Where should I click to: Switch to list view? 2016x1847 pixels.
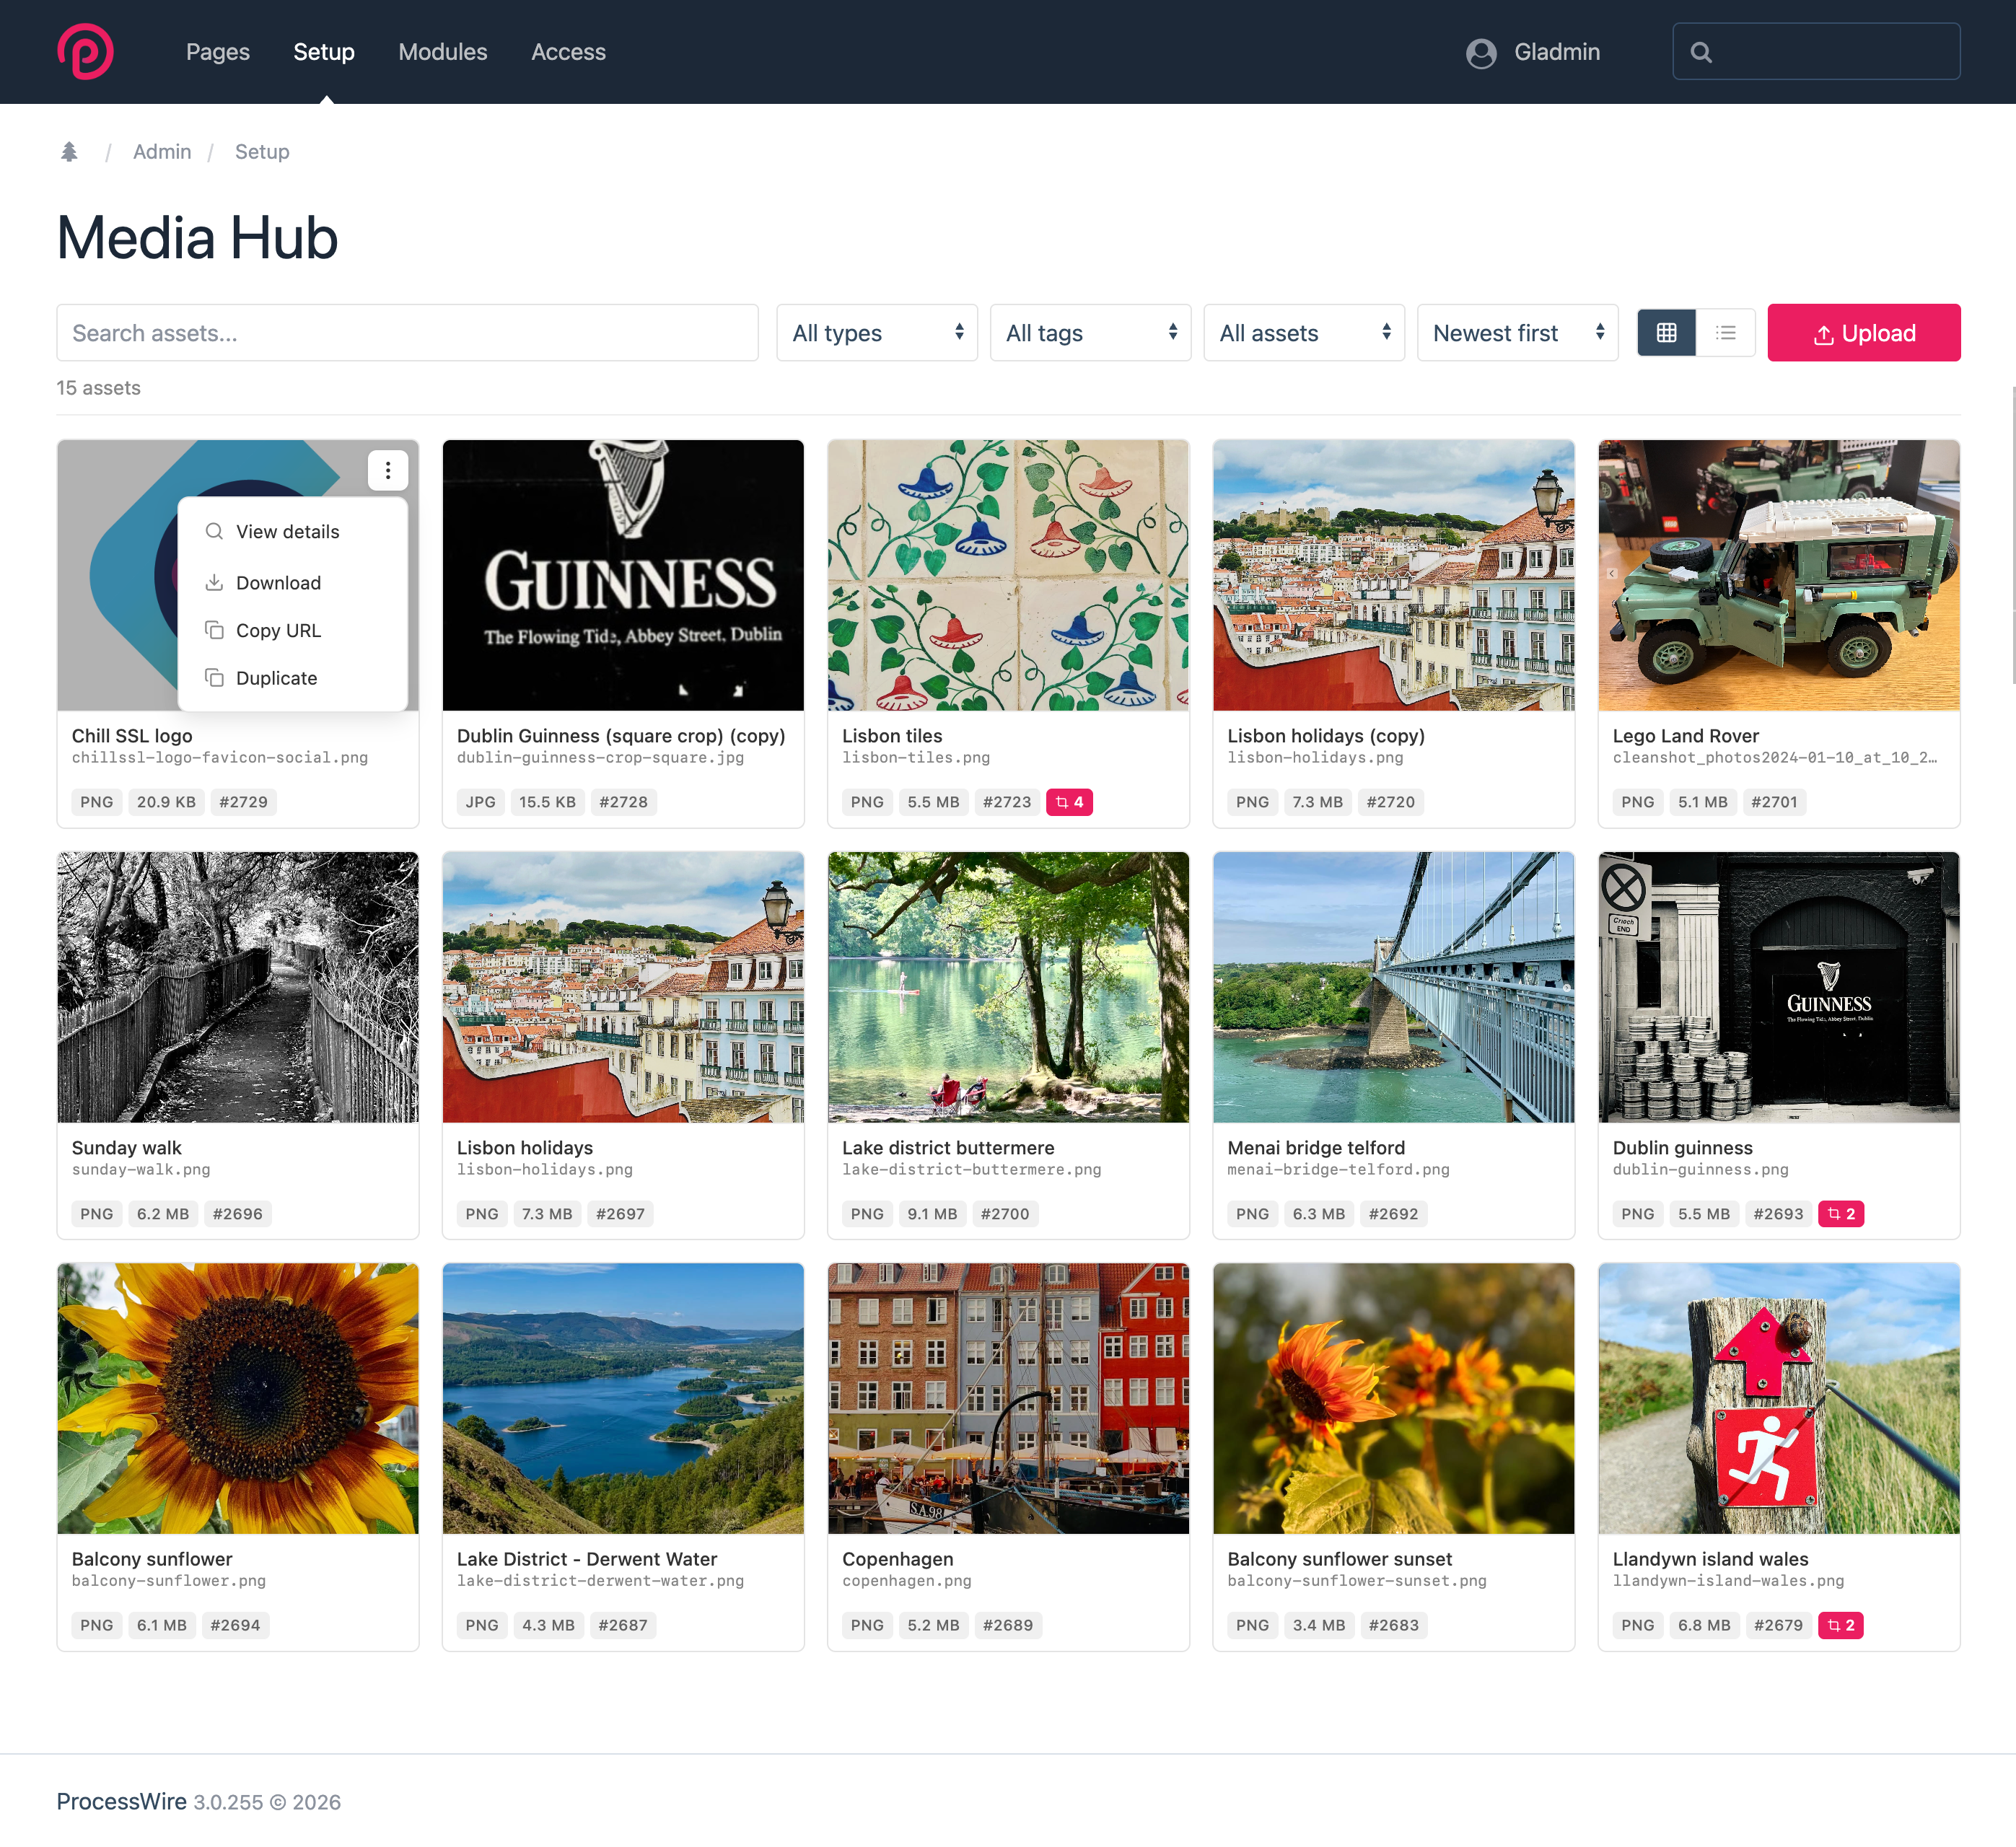(1725, 333)
